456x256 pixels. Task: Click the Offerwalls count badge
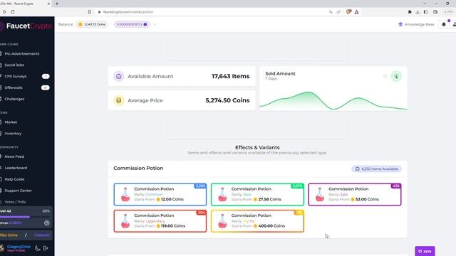pos(46,87)
